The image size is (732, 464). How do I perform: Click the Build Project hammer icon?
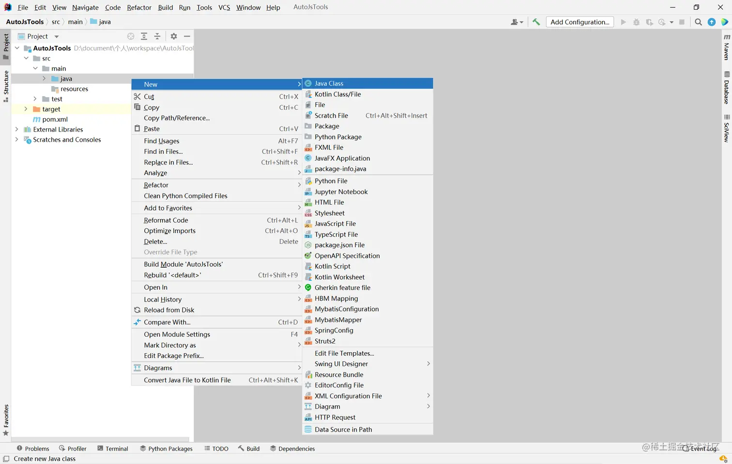click(x=536, y=22)
